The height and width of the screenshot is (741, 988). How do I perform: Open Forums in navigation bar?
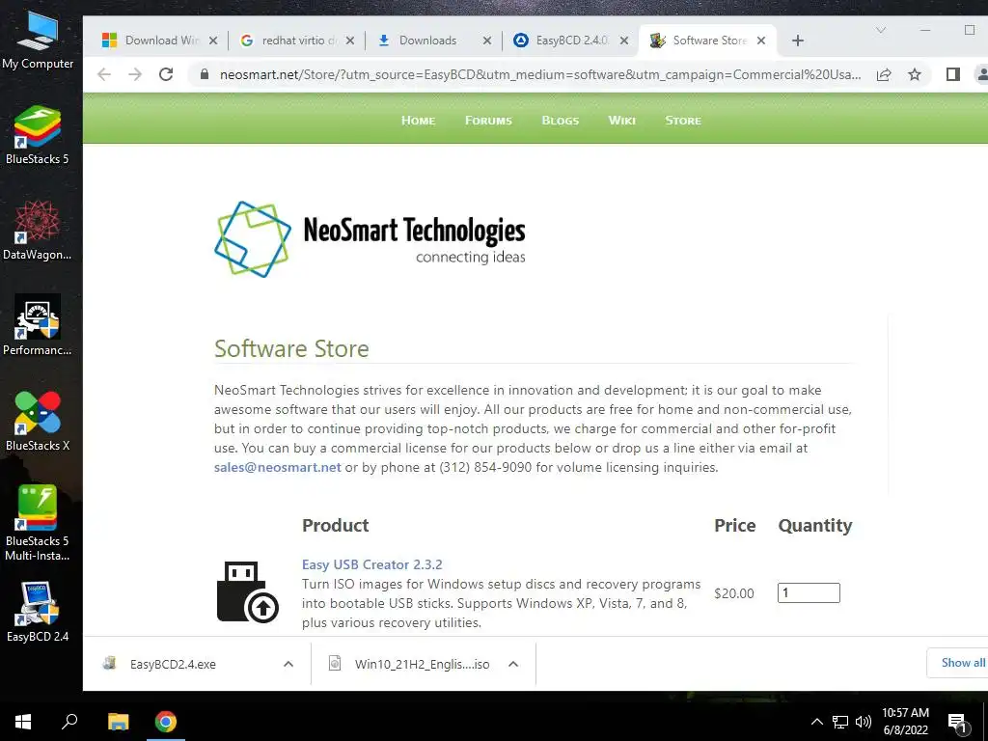coord(488,121)
